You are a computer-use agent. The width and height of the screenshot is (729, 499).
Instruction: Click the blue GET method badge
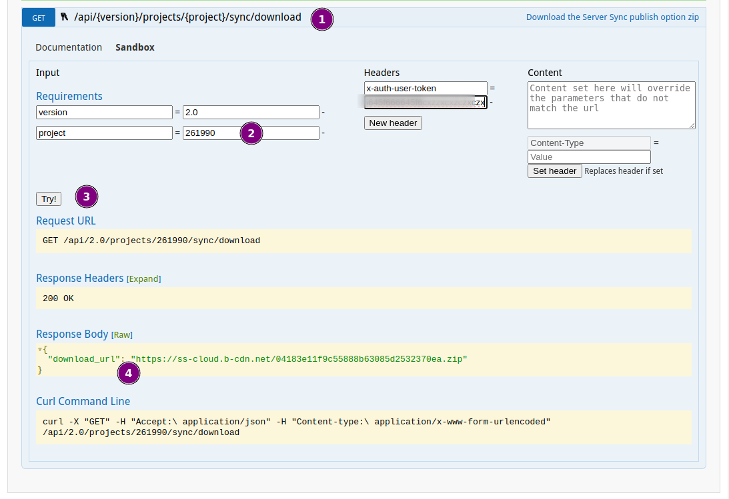(x=39, y=17)
